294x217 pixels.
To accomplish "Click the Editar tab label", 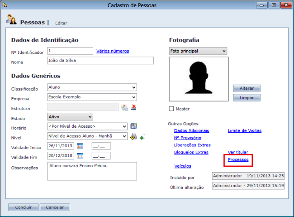I will pyautogui.click(x=61, y=23).
